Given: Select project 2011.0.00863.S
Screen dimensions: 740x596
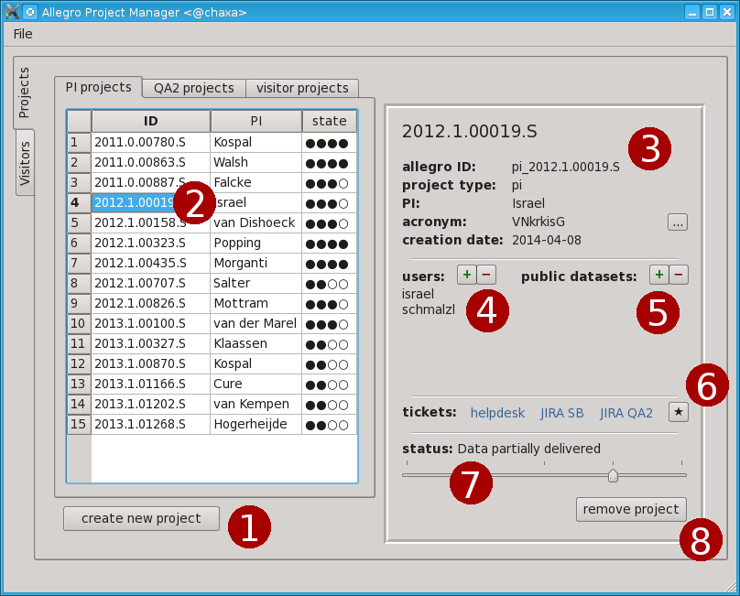Looking at the screenshot, I should point(150,162).
